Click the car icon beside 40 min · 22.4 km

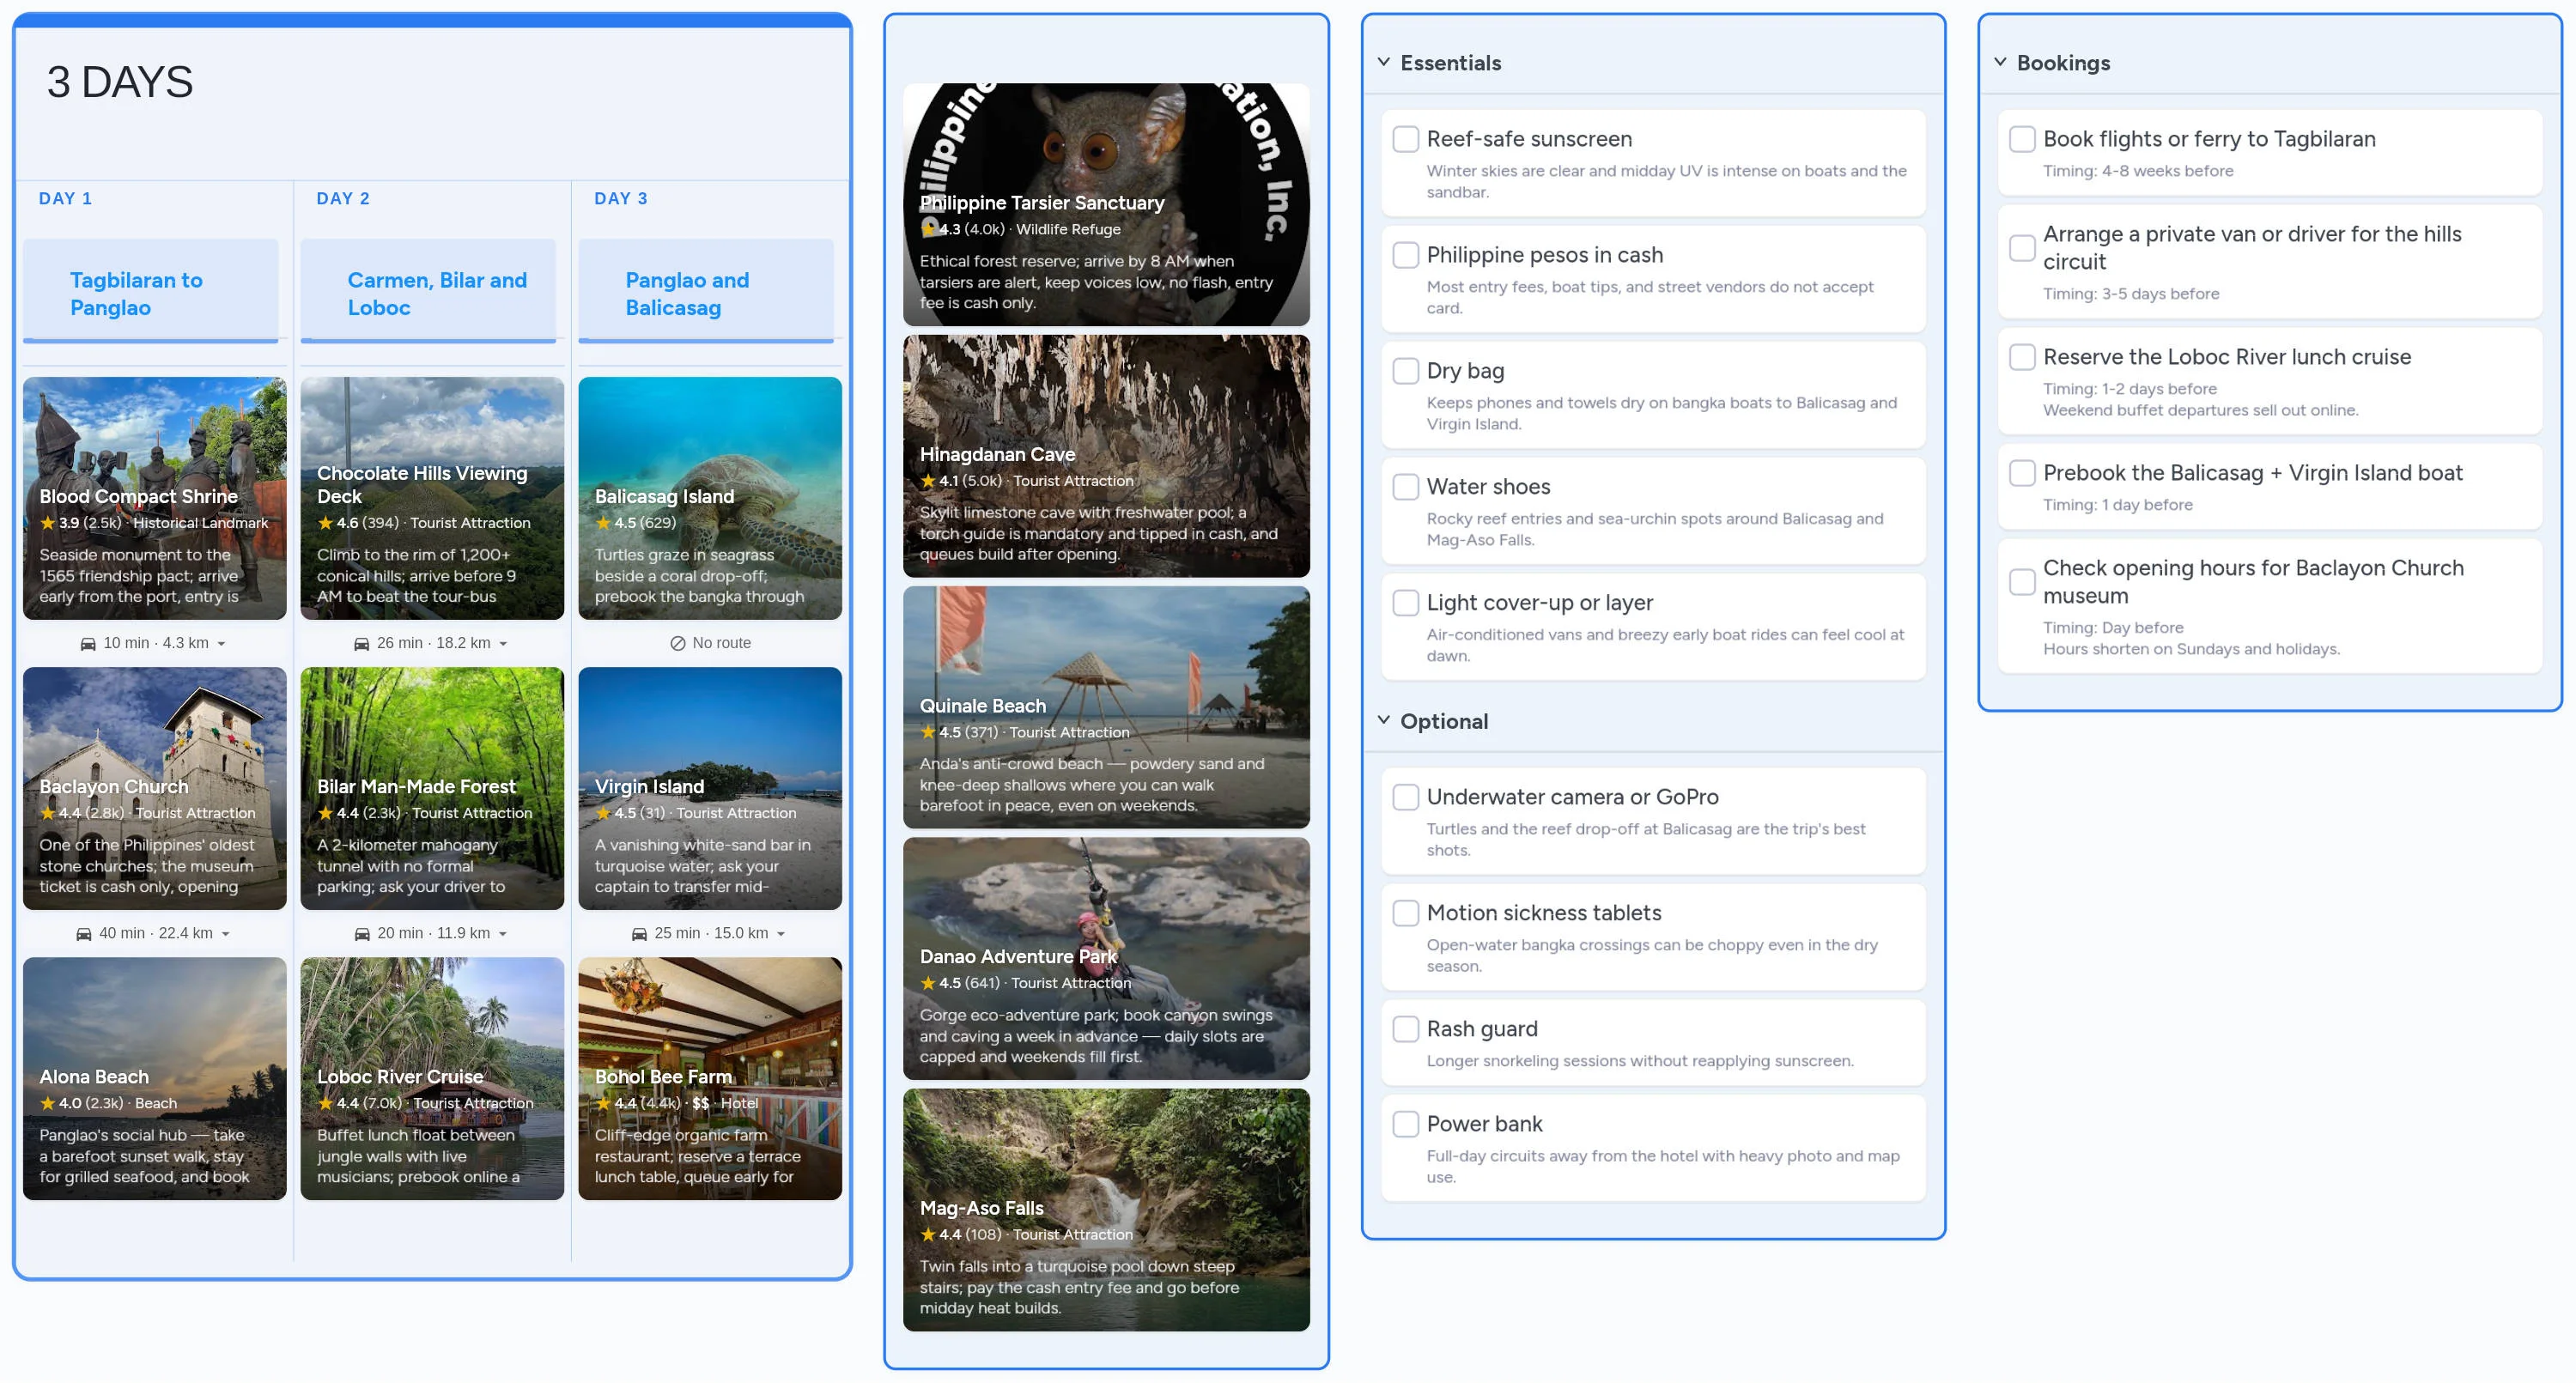(84, 934)
